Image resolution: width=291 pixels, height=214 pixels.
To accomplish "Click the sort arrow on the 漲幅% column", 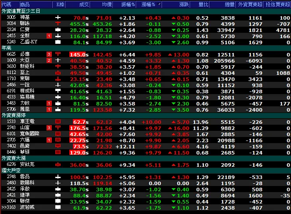I will click(159, 4).
